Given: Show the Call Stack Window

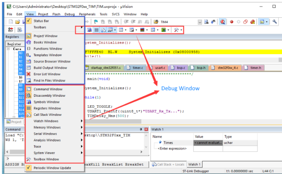Looking at the screenshot, I should point(47,115).
